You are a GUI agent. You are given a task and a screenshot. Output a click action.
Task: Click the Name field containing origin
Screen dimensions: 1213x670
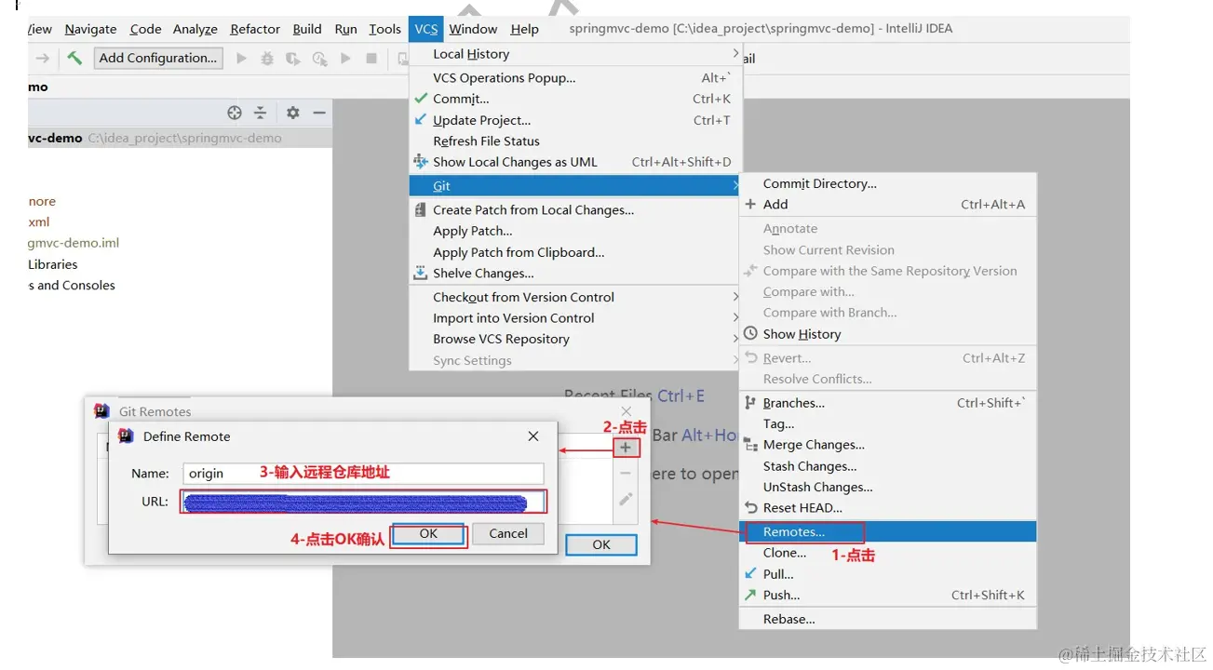coord(362,473)
